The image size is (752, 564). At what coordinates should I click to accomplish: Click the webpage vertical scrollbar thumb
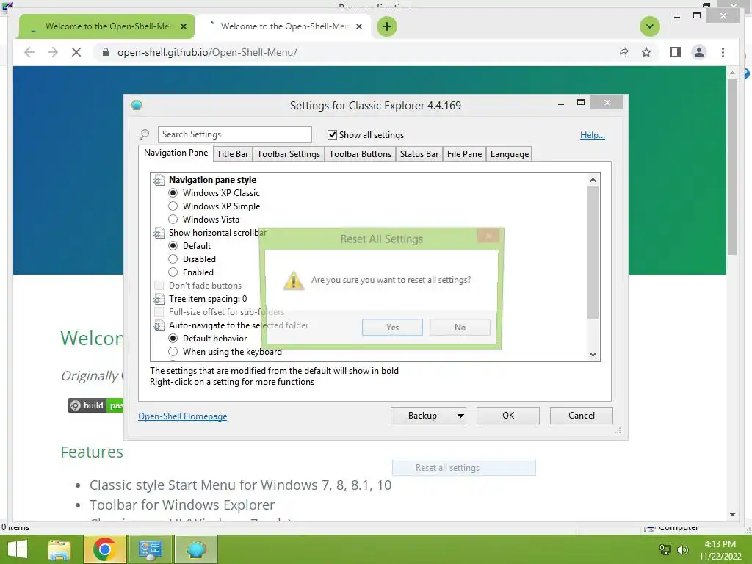(732, 167)
